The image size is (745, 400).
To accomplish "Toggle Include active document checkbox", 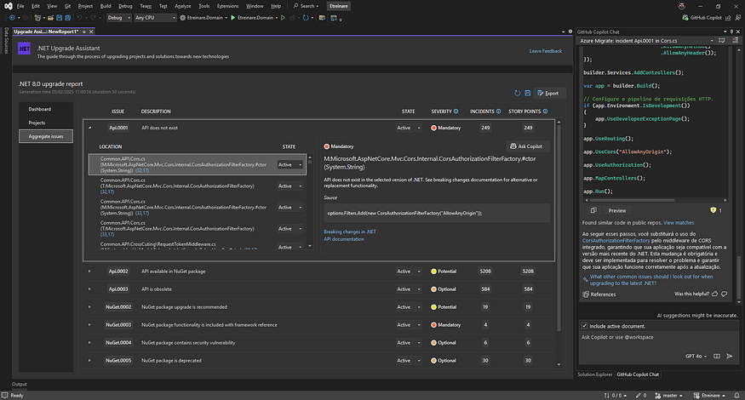I will [x=585, y=326].
